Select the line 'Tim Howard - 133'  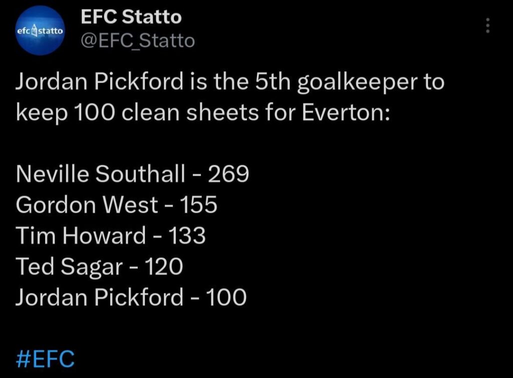click(110, 235)
